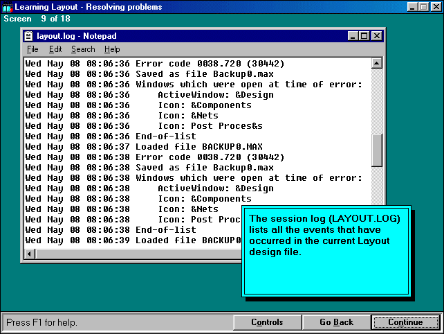
Task: Open the Search menu in Notepad
Action: tap(83, 49)
